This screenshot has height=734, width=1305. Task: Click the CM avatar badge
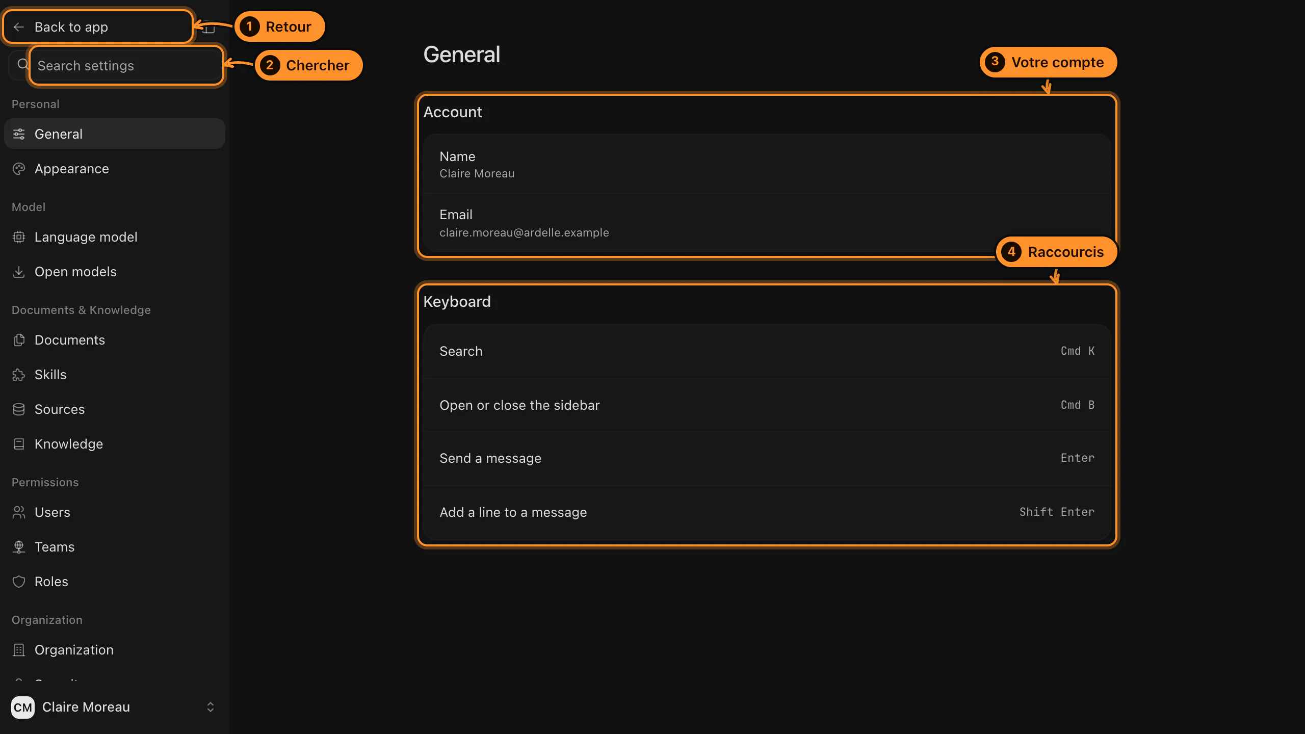tap(23, 707)
